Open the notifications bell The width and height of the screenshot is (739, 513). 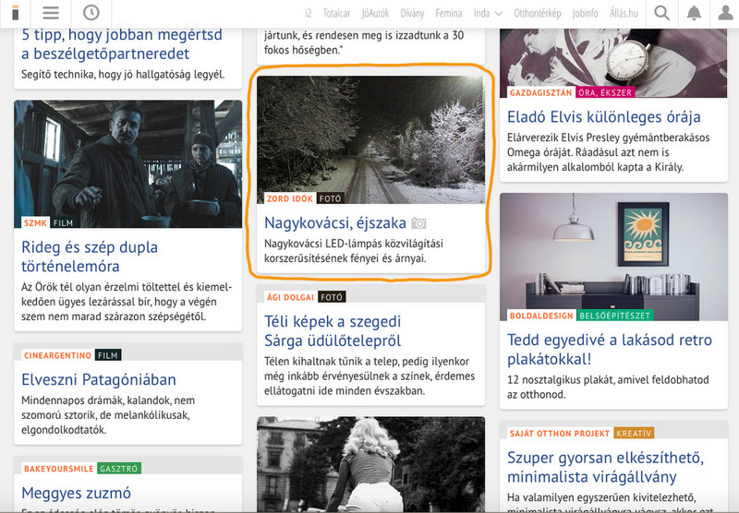(x=694, y=13)
